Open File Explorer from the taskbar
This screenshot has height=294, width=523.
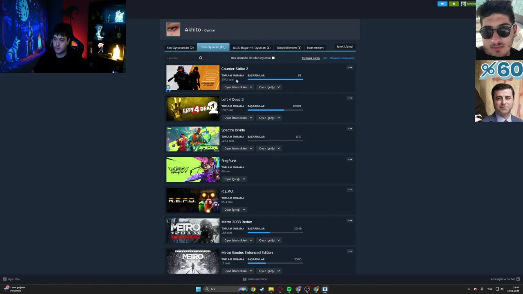pos(271,289)
